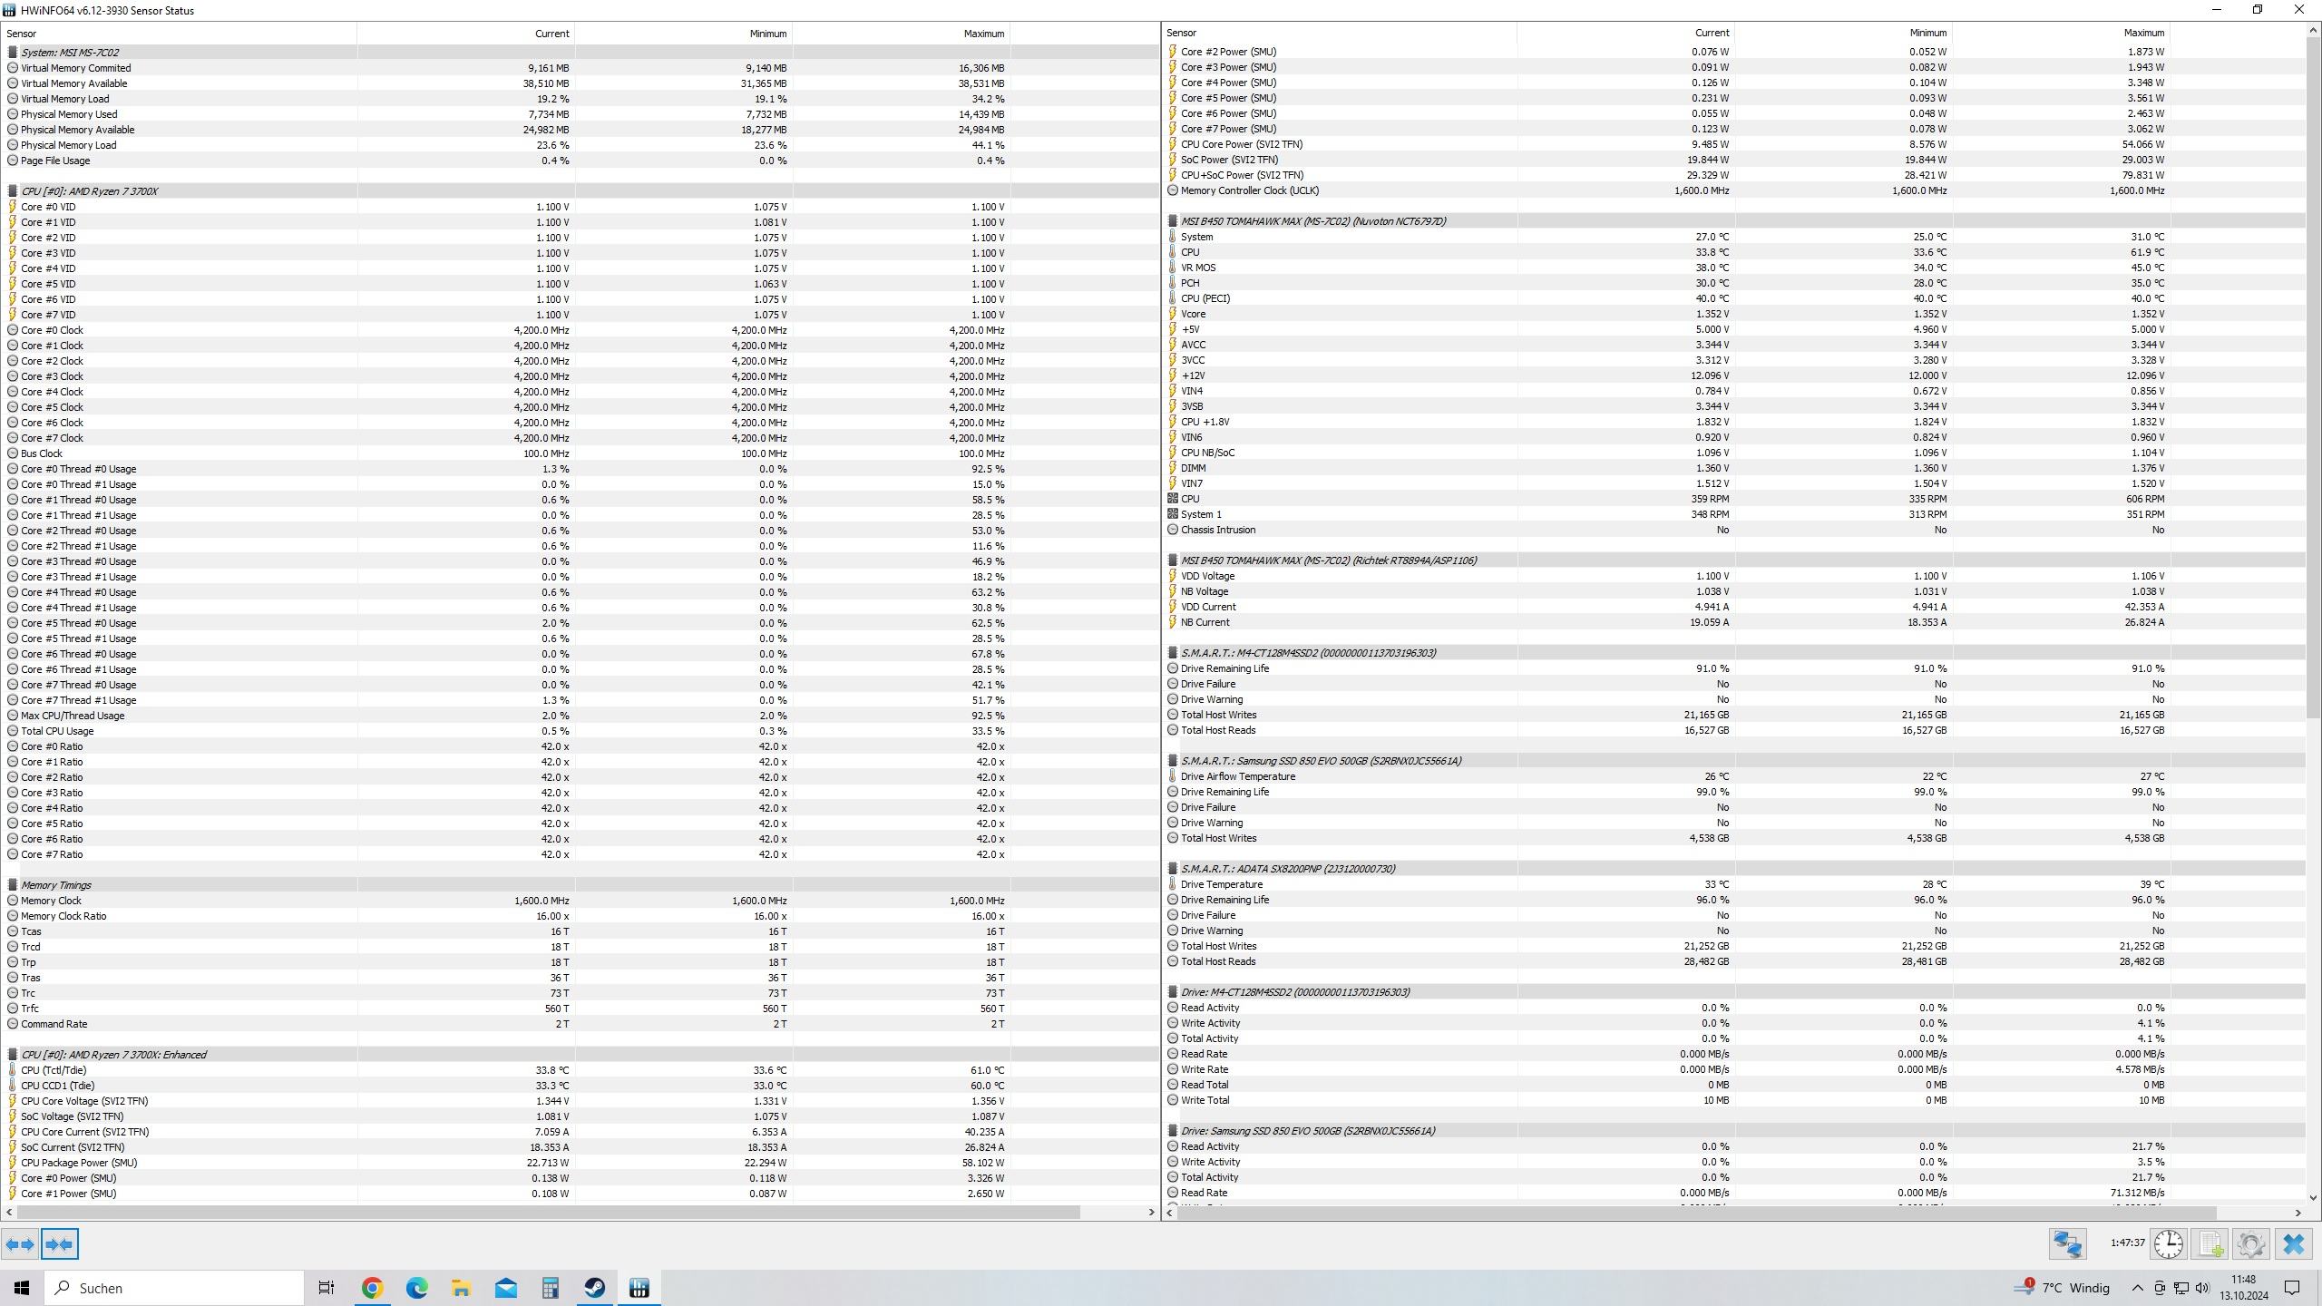Show hidden system tray icons
The width and height of the screenshot is (2322, 1306).
pos(2137,1288)
